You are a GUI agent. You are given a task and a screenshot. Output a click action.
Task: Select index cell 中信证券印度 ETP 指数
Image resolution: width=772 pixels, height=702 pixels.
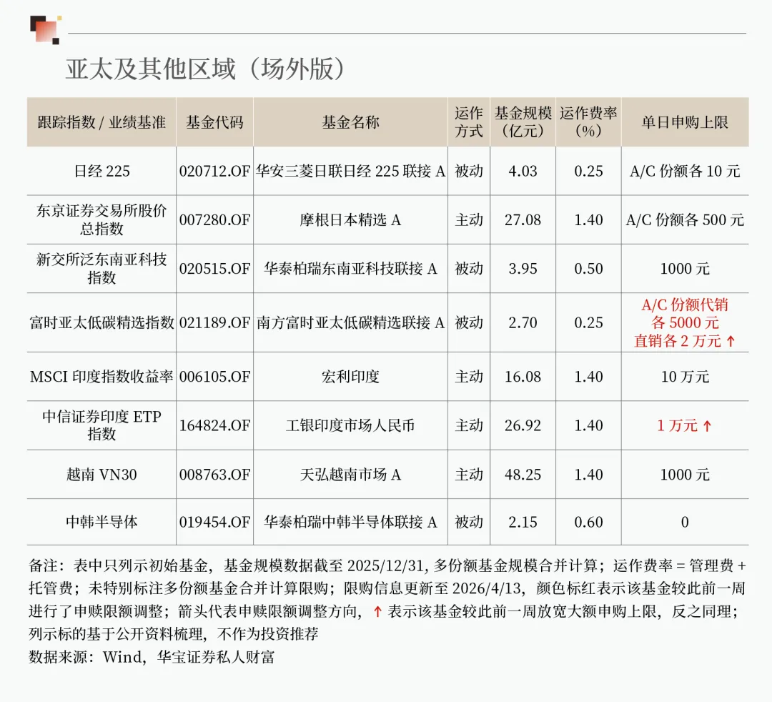coord(102,425)
